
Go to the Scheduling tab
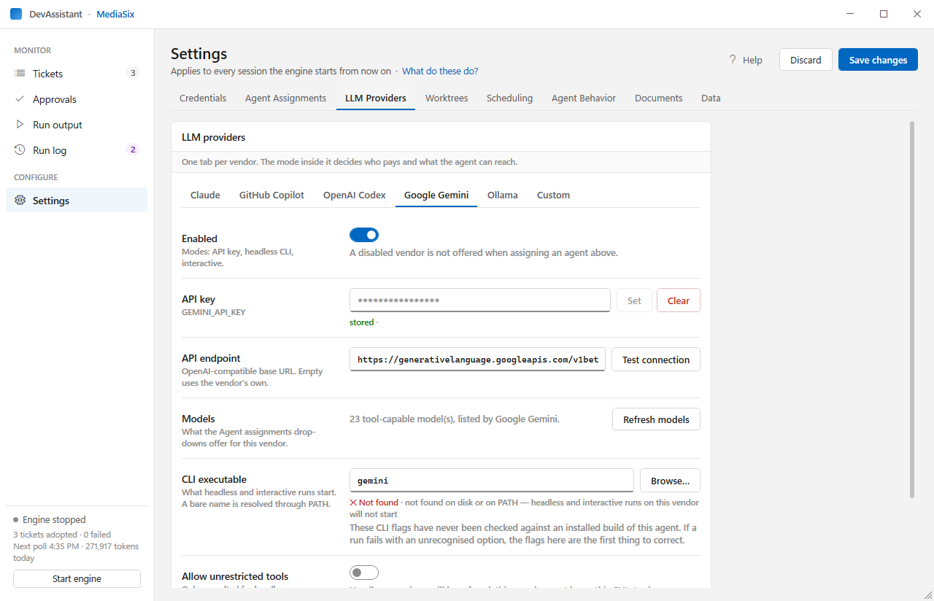[x=509, y=98]
